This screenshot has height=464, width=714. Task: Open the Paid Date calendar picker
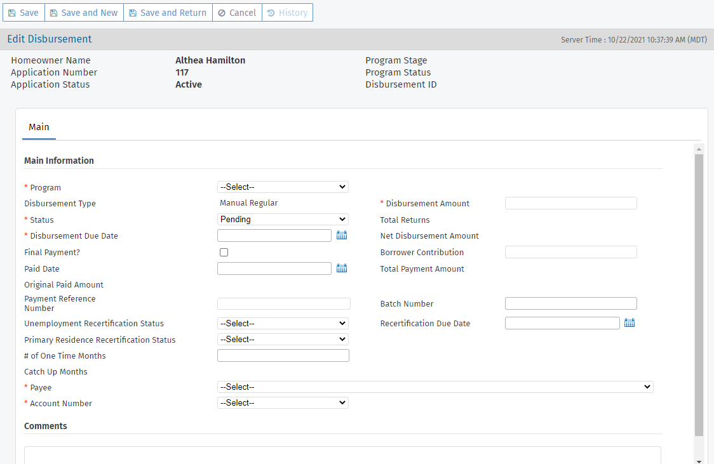coord(342,268)
